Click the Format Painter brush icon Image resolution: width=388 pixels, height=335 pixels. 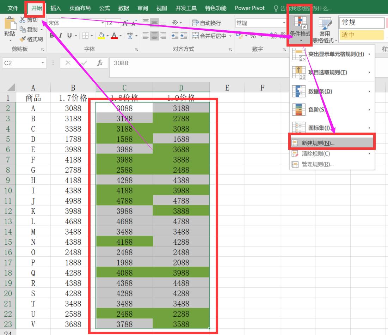[x=23, y=39]
